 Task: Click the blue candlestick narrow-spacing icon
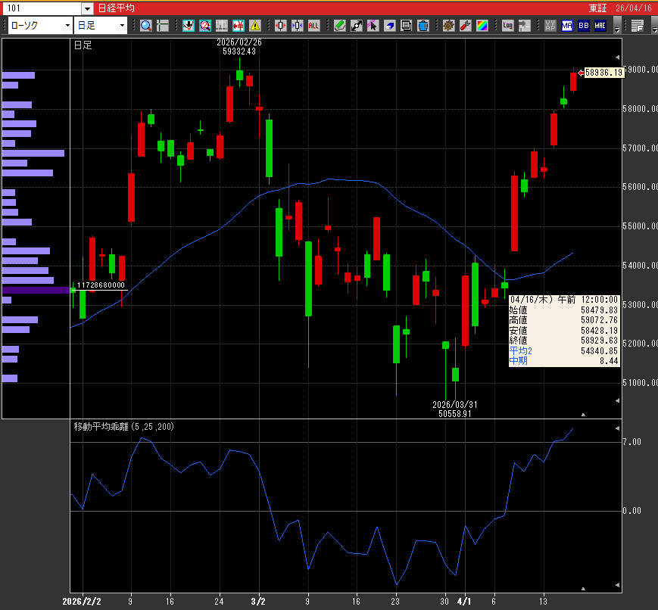[x=297, y=26]
